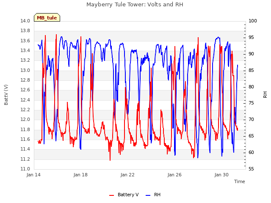Click the blue RH legend swatch
This screenshot has width=271, height=203.
click(x=148, y=195)
